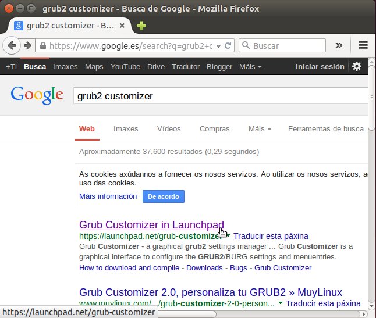Open Grub Customizer in Launchpad result

tap(151, 225)
